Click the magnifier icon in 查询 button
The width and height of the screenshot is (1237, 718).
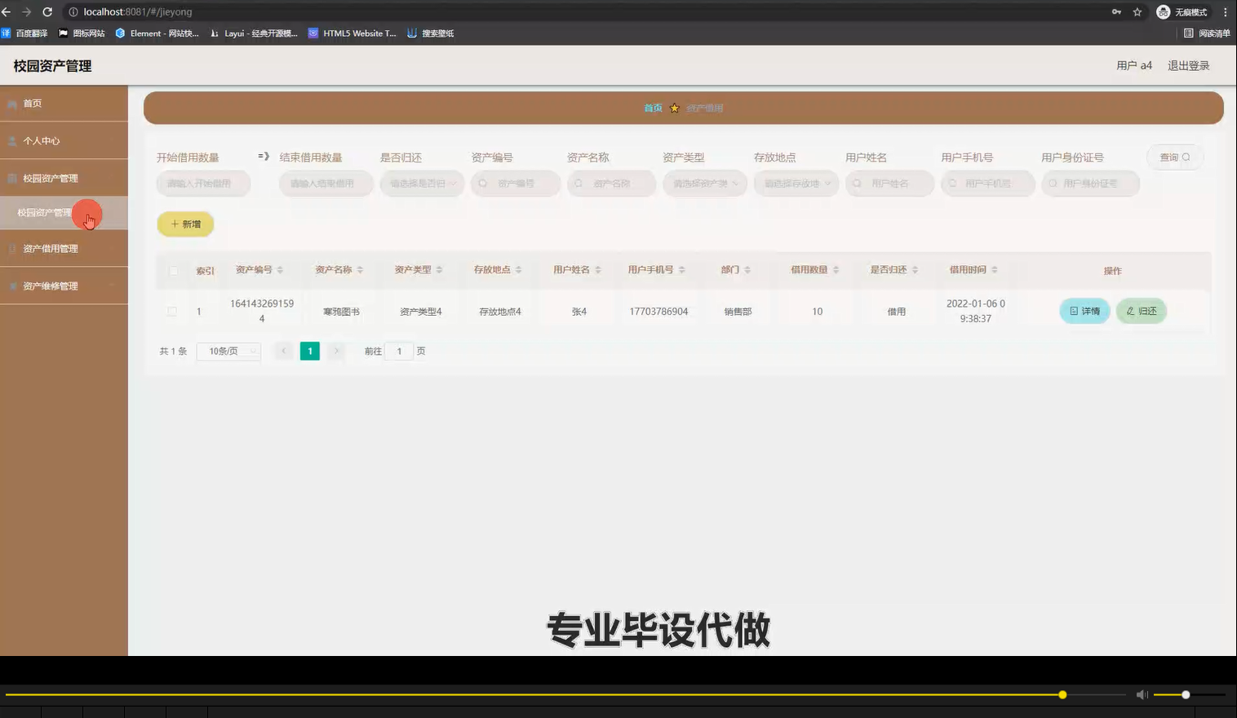click(x=1186, y=157)
